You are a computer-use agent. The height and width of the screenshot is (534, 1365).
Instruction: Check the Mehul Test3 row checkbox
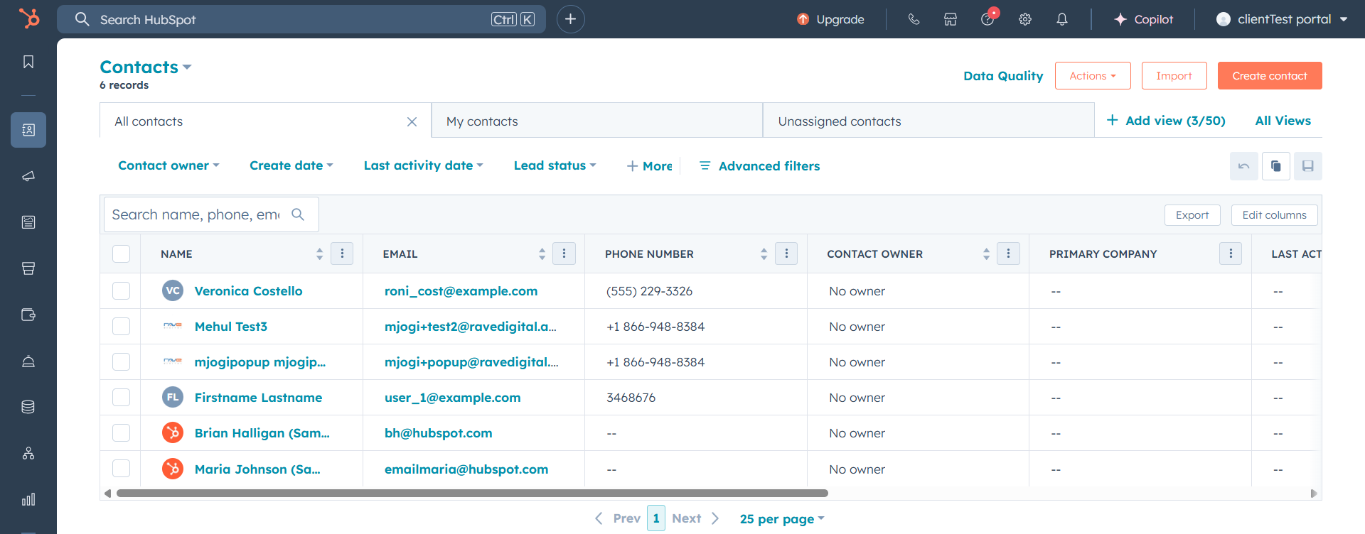[122, 327]
